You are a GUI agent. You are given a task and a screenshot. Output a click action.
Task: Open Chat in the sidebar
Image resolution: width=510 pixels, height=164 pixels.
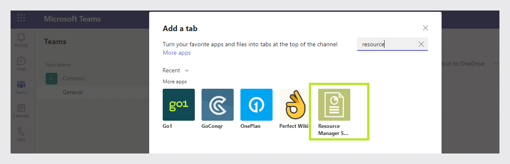[21, 63]
